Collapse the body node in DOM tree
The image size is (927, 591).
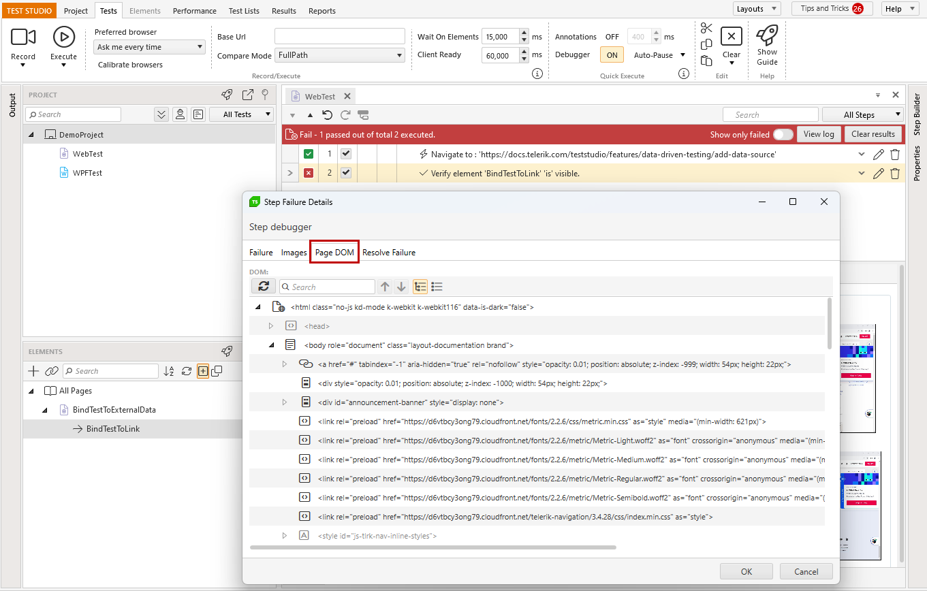[x=271, y=345]
